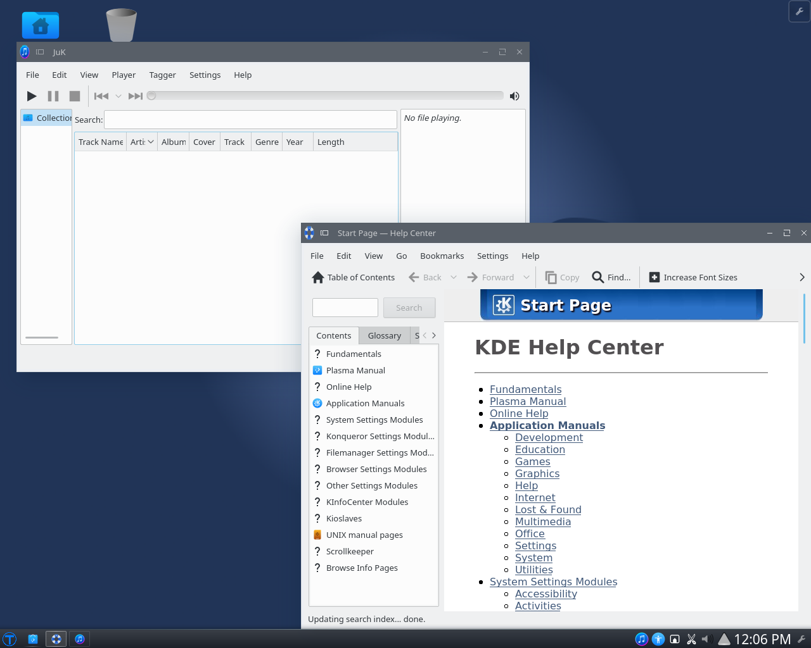Open the application launcher in taskbar
Image resolution: width=811 pixels, height=648 pixels.
(10, 639)
